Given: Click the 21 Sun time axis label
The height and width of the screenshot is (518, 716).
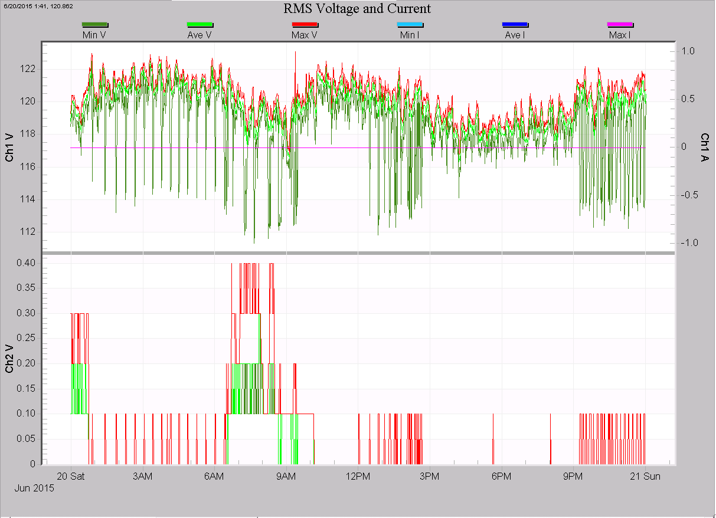Looking at the screenshot, I should 645,477.
